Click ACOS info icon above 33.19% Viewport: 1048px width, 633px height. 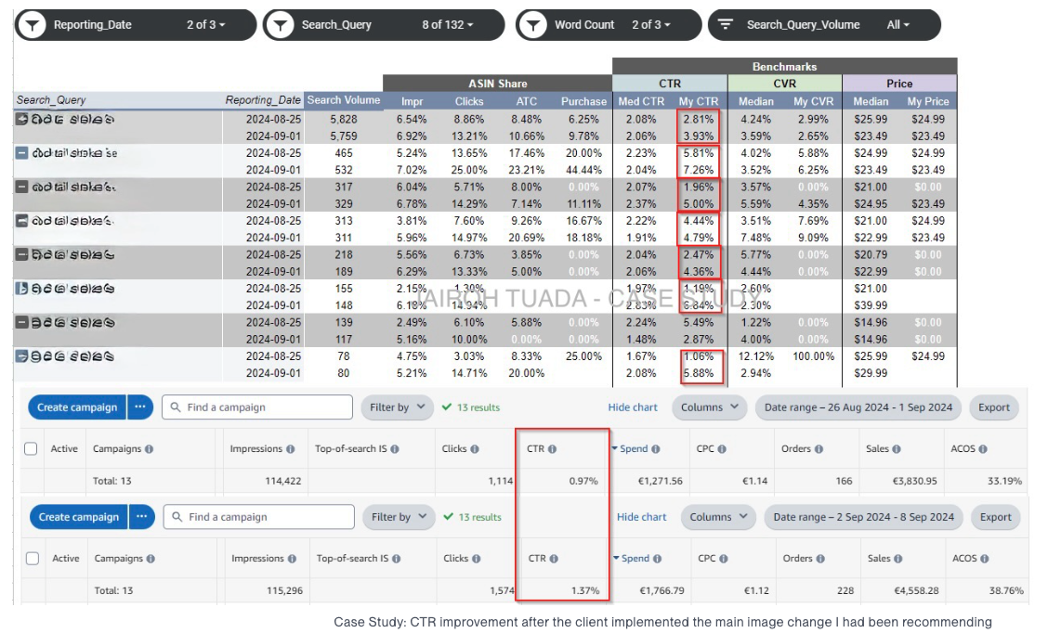983,449
